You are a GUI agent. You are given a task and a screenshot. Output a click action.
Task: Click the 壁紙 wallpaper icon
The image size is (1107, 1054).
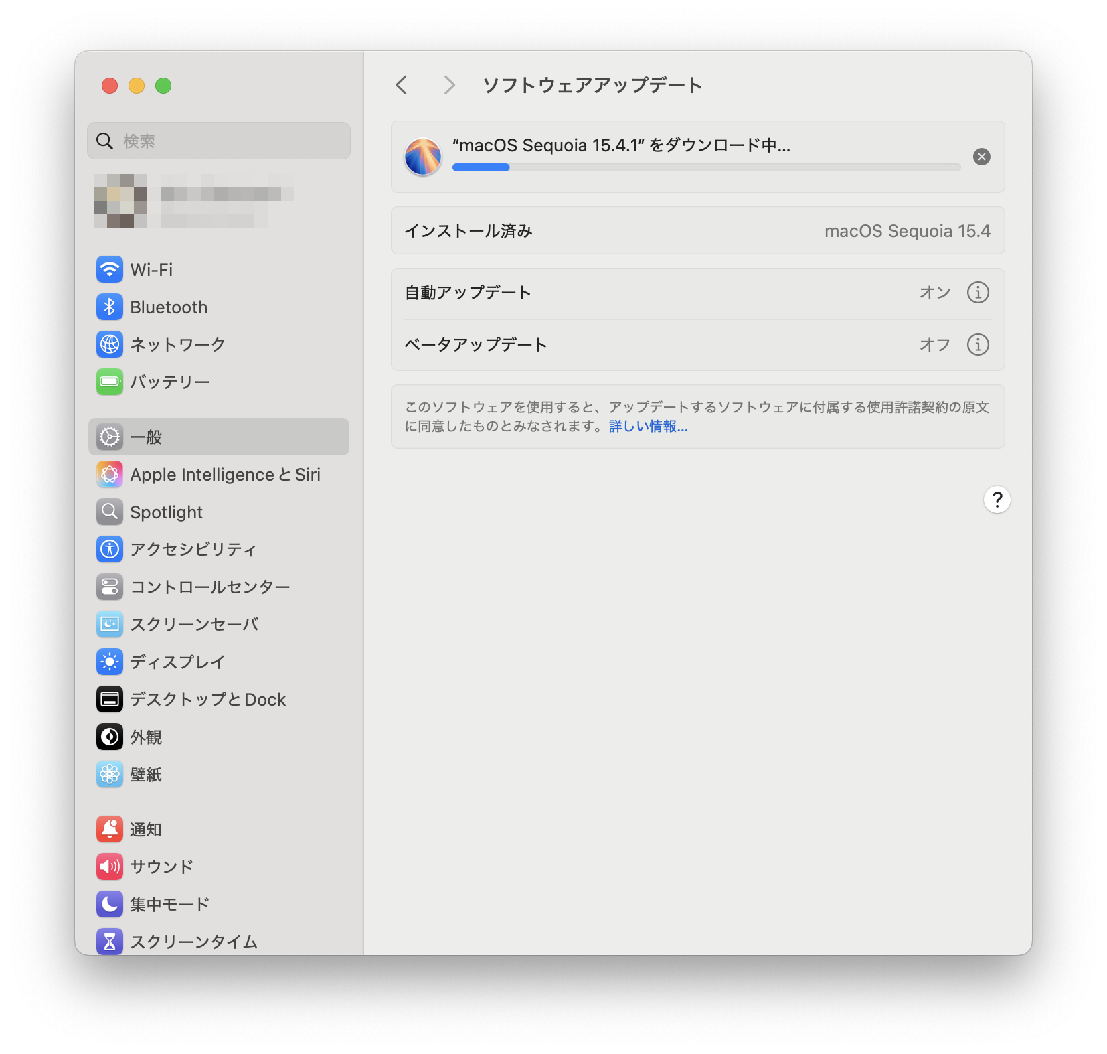110,774
